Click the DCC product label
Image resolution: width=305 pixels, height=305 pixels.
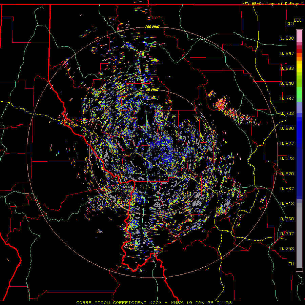point(298,20)
